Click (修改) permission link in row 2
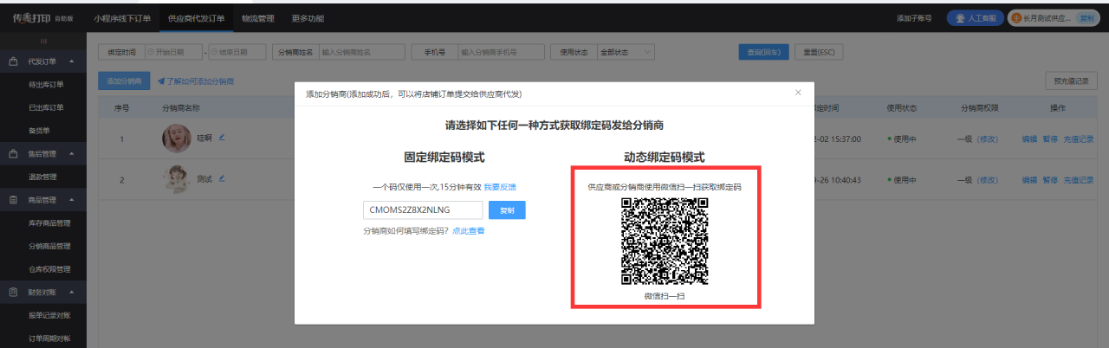This screenshot has width=1109, height=348. [988, 180]
